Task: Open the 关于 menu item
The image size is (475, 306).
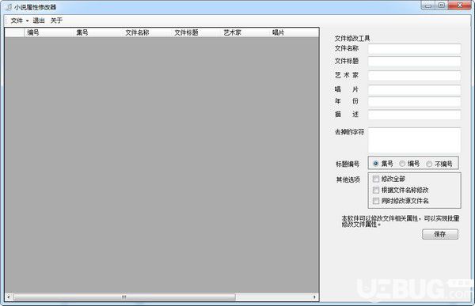Action: tap(56, 21)
